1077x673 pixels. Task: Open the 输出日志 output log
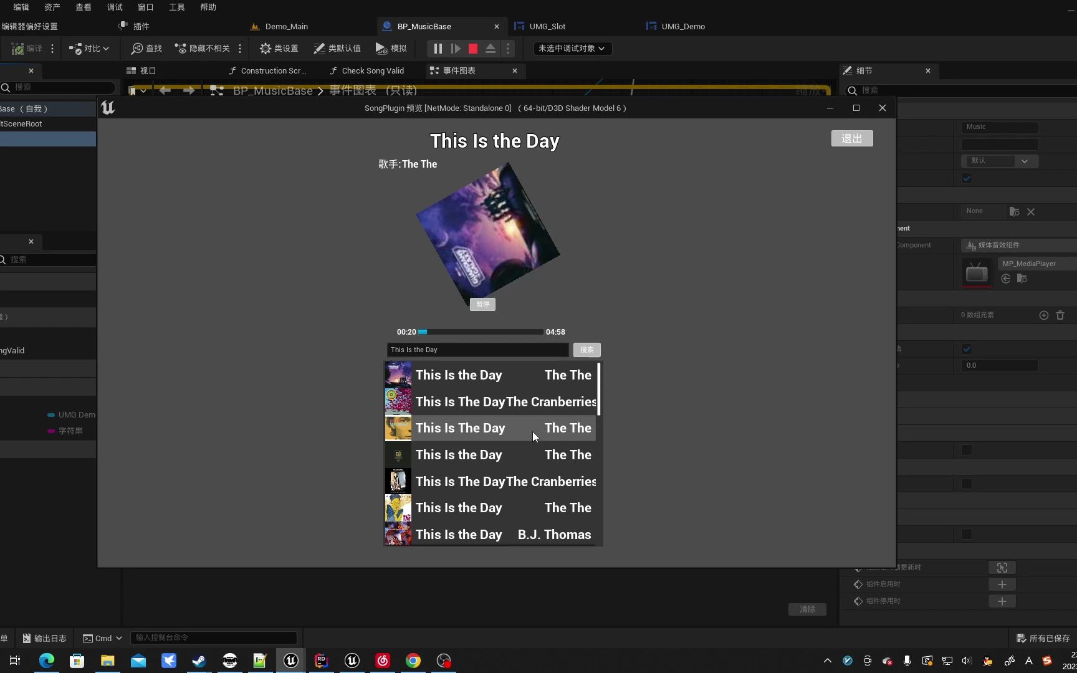point(44,638)
